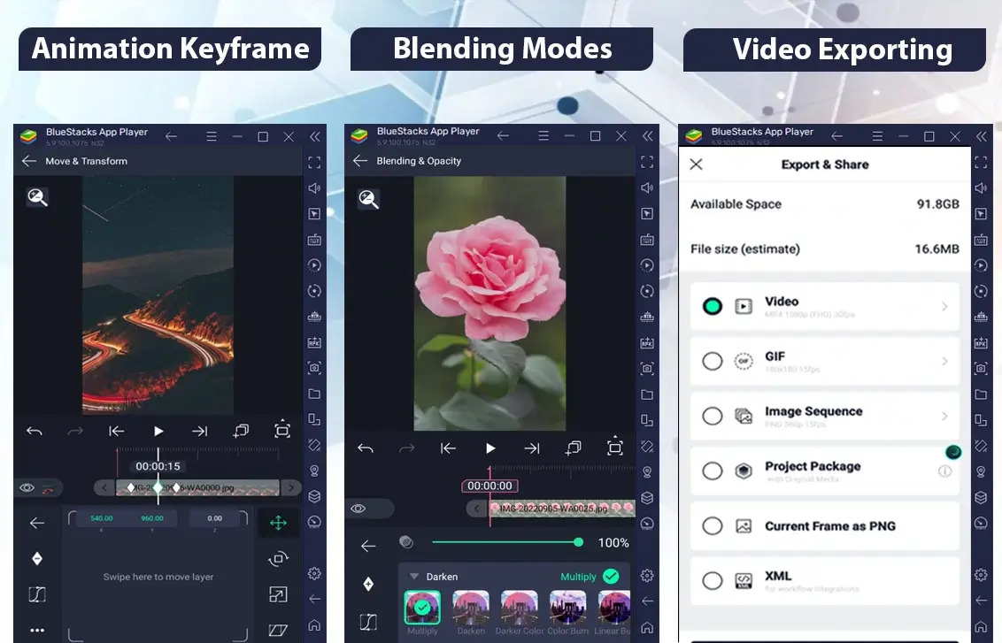Select the Project Package radio button
Screen dimensions: 1002x643
click(713, 471)
